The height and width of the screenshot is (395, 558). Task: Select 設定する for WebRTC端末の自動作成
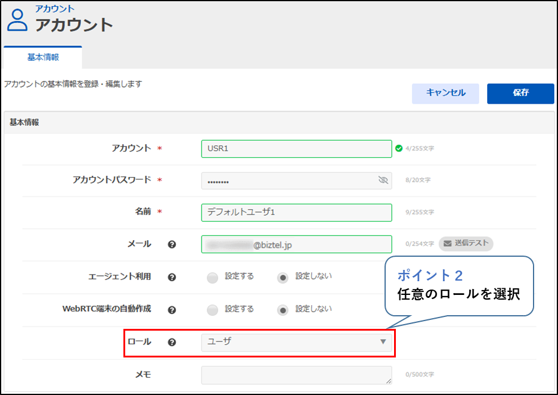point(213,310)
